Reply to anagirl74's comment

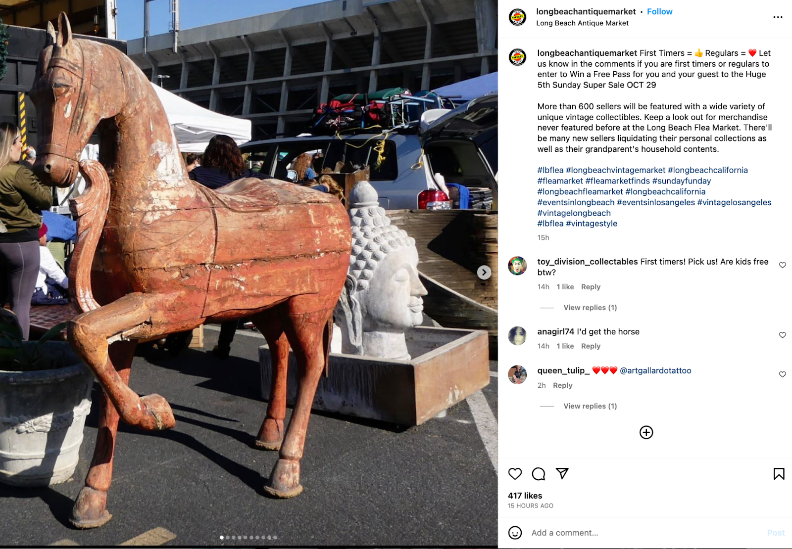coord(591,346)
